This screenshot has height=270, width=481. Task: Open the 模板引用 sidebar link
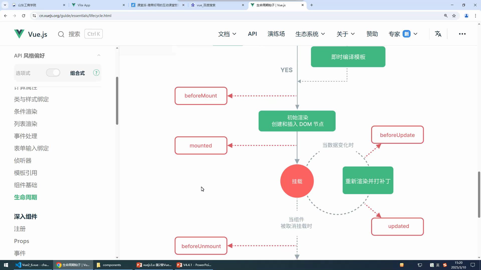pos(26,173)
